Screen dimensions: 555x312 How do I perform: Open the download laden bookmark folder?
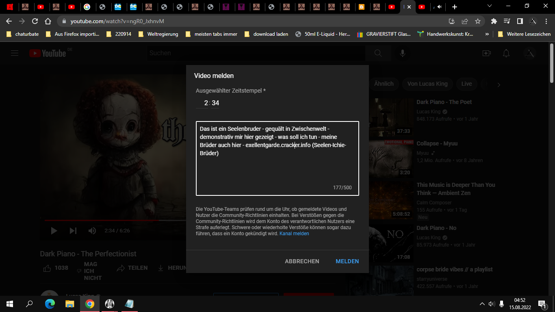click(267, 34)
